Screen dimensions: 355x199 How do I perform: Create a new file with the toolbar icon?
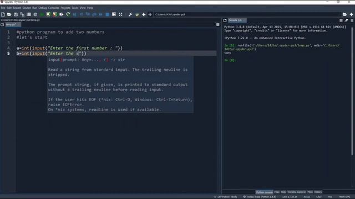click(3, 14)
